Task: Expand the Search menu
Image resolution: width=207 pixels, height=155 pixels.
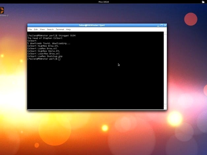Action: 50,30
